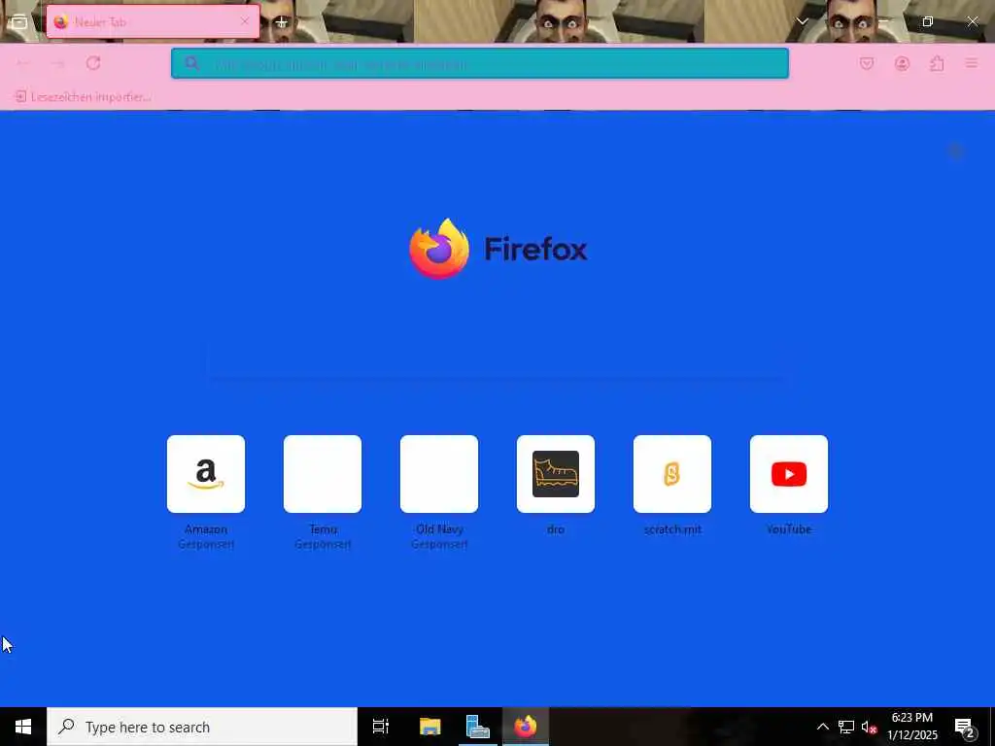
Task: Focus the new tab page search box
Action: (497, 360)
